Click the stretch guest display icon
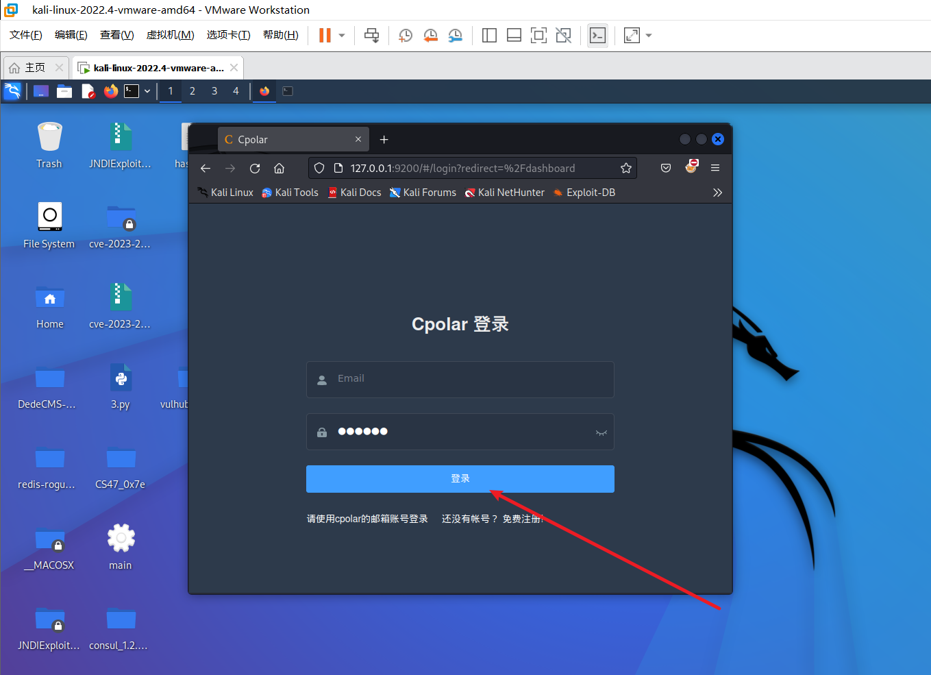The height and width of the screenshot is (675, 931). [632, 35]
